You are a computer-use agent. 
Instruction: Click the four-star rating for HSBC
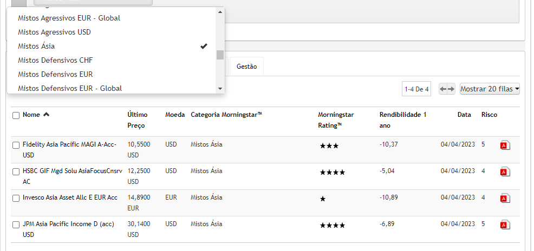(x=332, y=173)
